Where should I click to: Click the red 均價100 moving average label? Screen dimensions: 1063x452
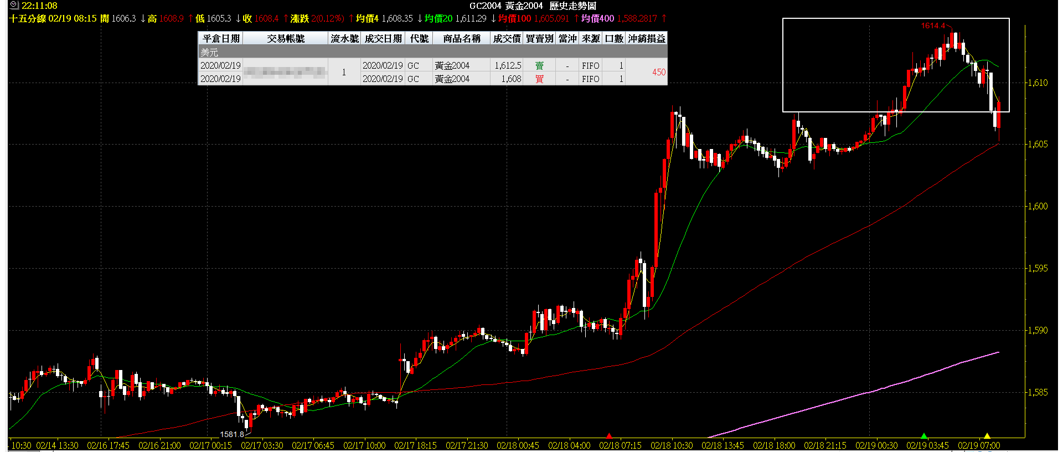[514, 18]
